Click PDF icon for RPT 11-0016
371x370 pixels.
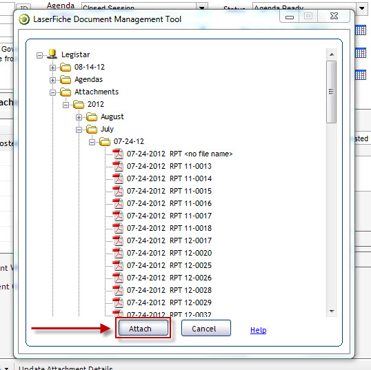pos(118,203)
